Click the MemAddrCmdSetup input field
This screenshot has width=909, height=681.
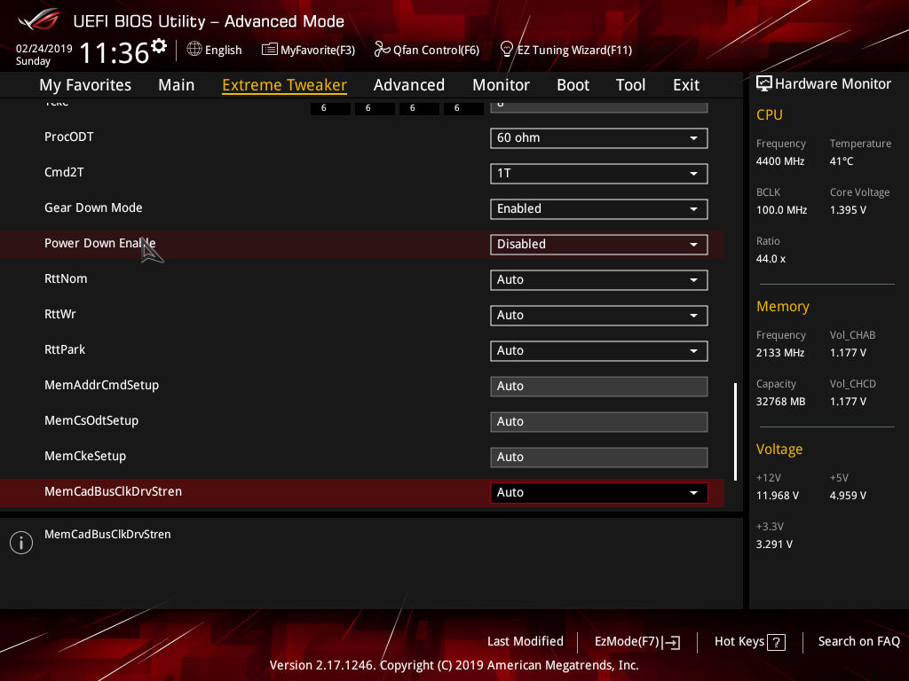pos(599,387)
